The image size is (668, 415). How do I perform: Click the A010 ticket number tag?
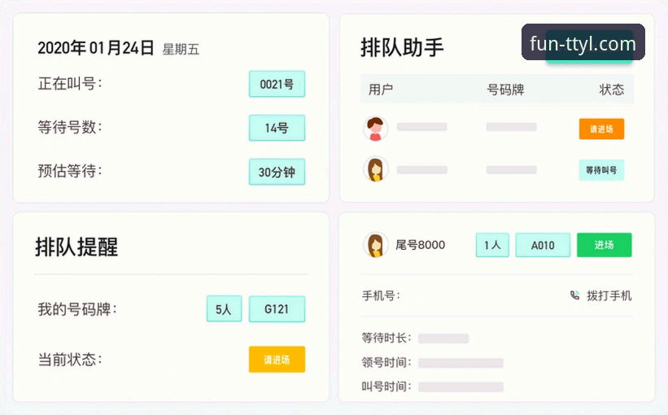pyautogui.click(x=543, y=245)
